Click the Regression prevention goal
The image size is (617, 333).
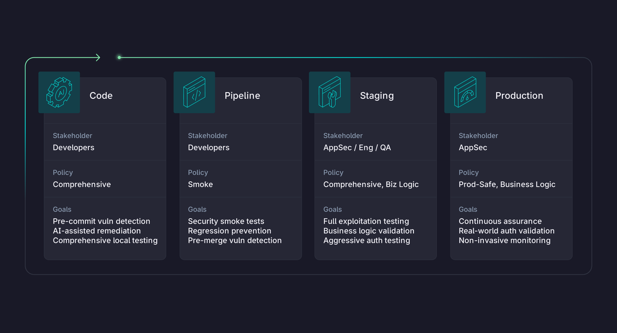tap(230, 231)
